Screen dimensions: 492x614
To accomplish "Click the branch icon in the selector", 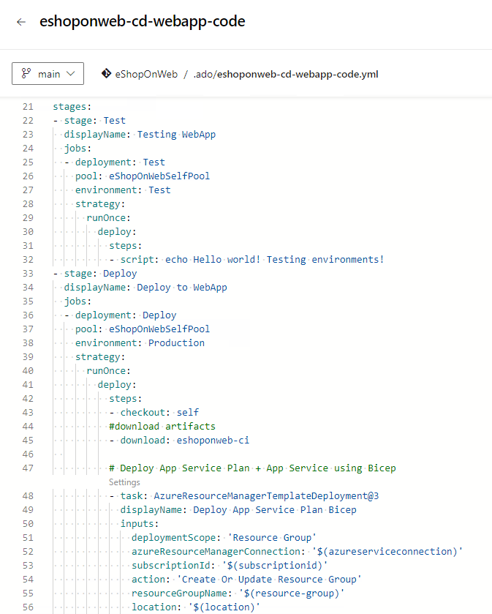I will pyautogui.click(x=26, y=73).
